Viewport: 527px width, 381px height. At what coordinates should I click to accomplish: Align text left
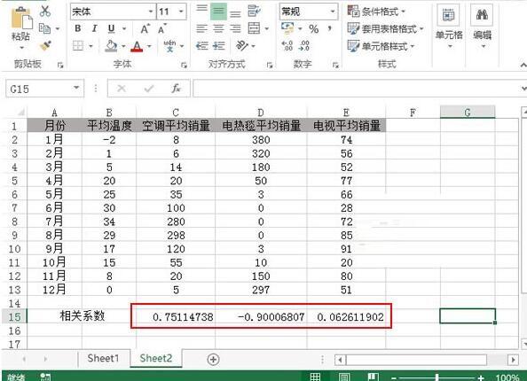click(201, 28)
